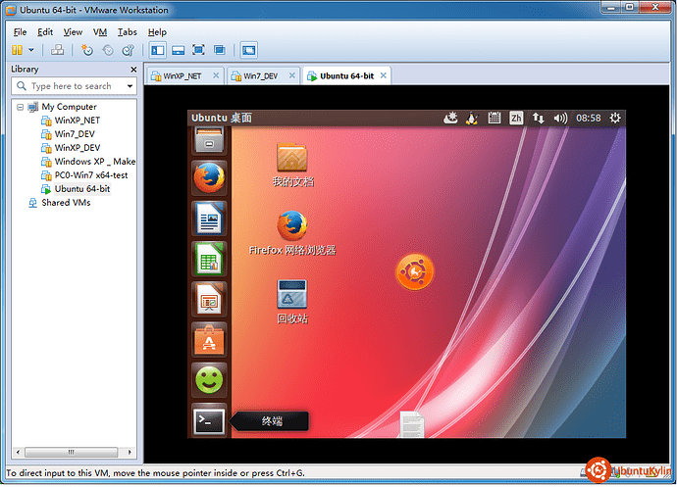Click the Firefox icon in Ubuntu launcher
677x487 pixels.
click(x=209, y=179)
